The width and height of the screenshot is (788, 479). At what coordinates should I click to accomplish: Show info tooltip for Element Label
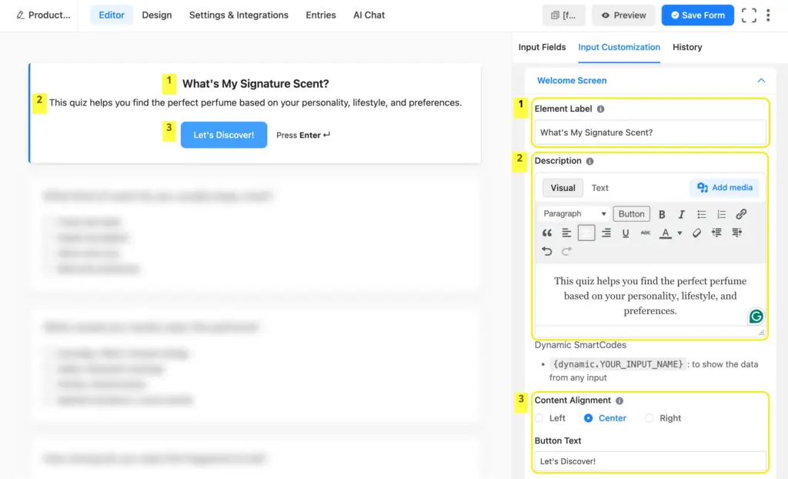(600, 109)
